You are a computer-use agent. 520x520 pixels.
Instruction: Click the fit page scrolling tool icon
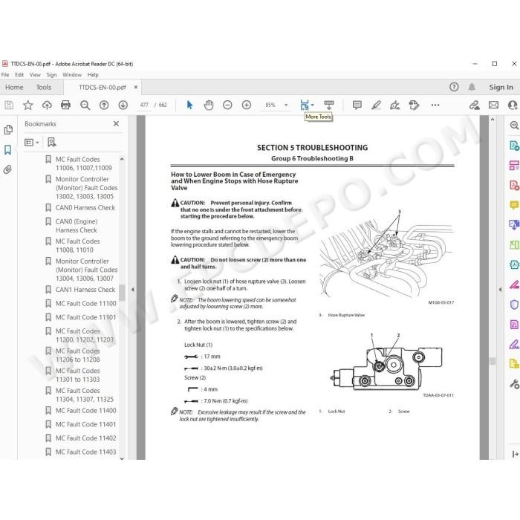(305, 105)
